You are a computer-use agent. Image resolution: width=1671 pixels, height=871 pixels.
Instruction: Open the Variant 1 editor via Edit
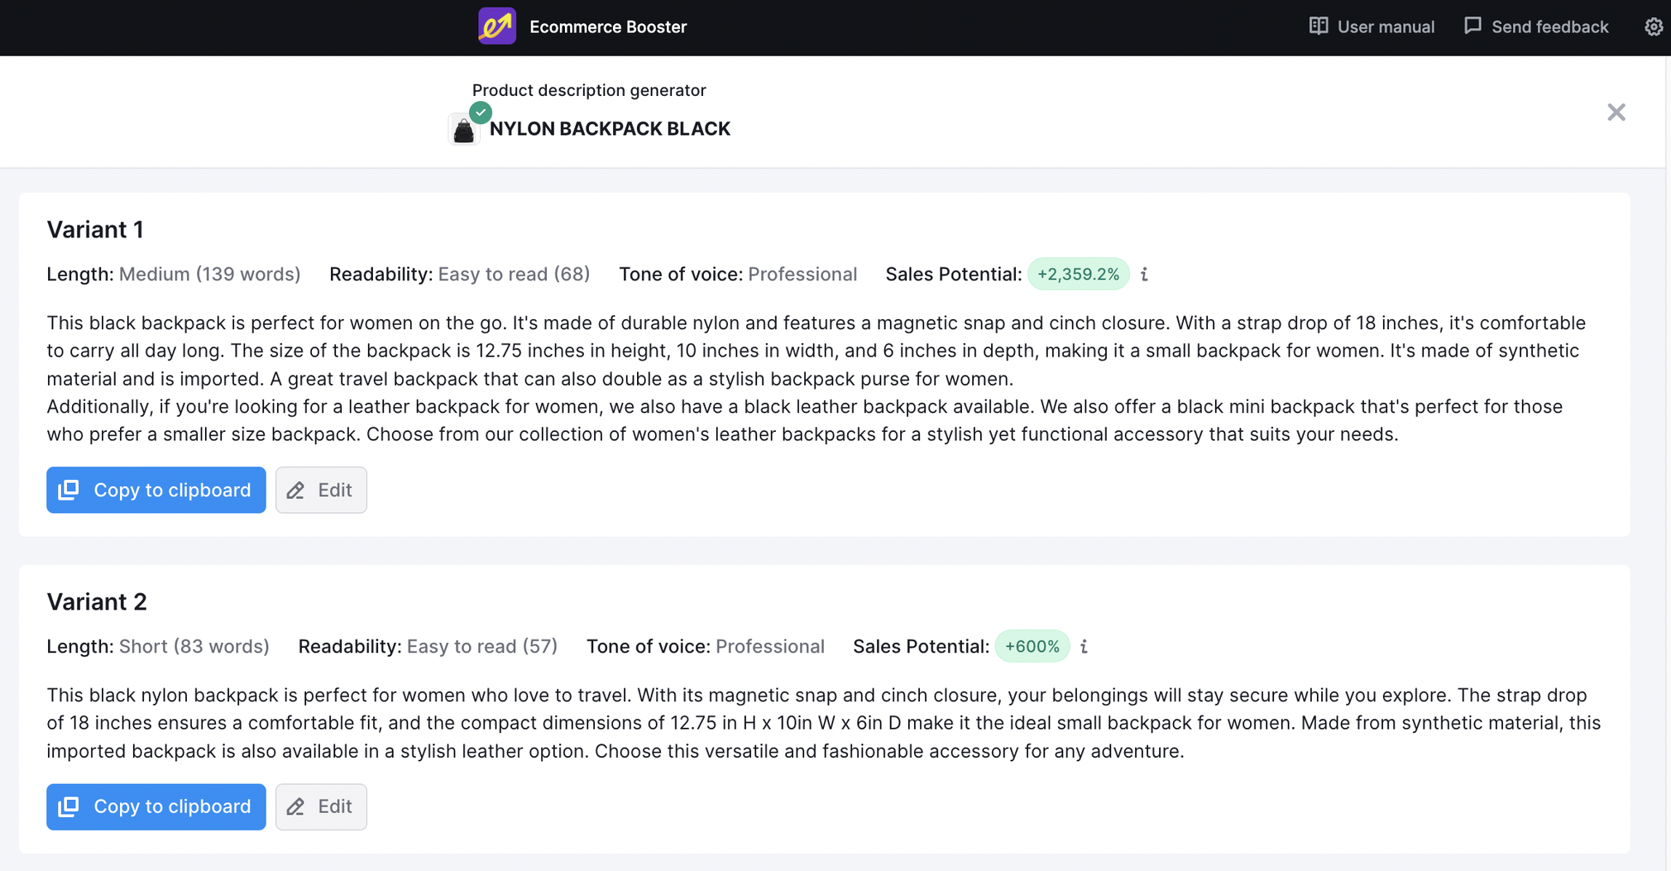point(321,490)
